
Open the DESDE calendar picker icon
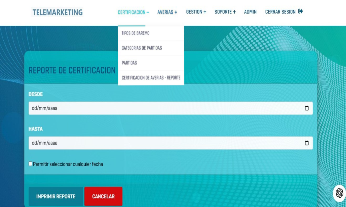click(x=307, y=108)
